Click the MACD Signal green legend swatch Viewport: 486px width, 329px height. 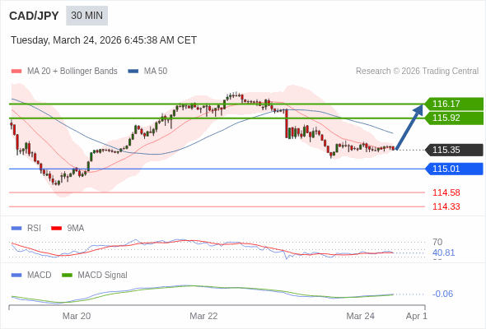click(67, 276)
